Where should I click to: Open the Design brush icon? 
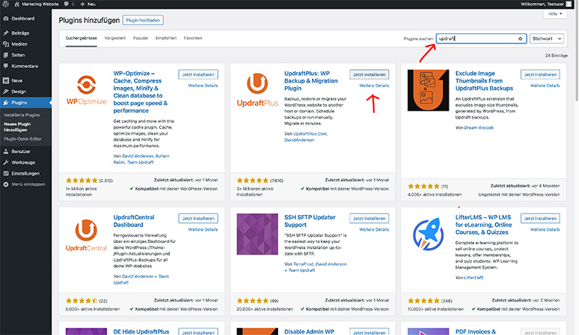pyautogui.click(x=6, y=92)
